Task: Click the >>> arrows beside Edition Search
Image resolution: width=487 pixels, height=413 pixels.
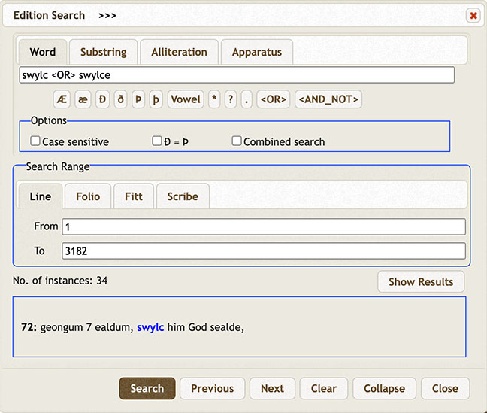Action: click(107, 15)
